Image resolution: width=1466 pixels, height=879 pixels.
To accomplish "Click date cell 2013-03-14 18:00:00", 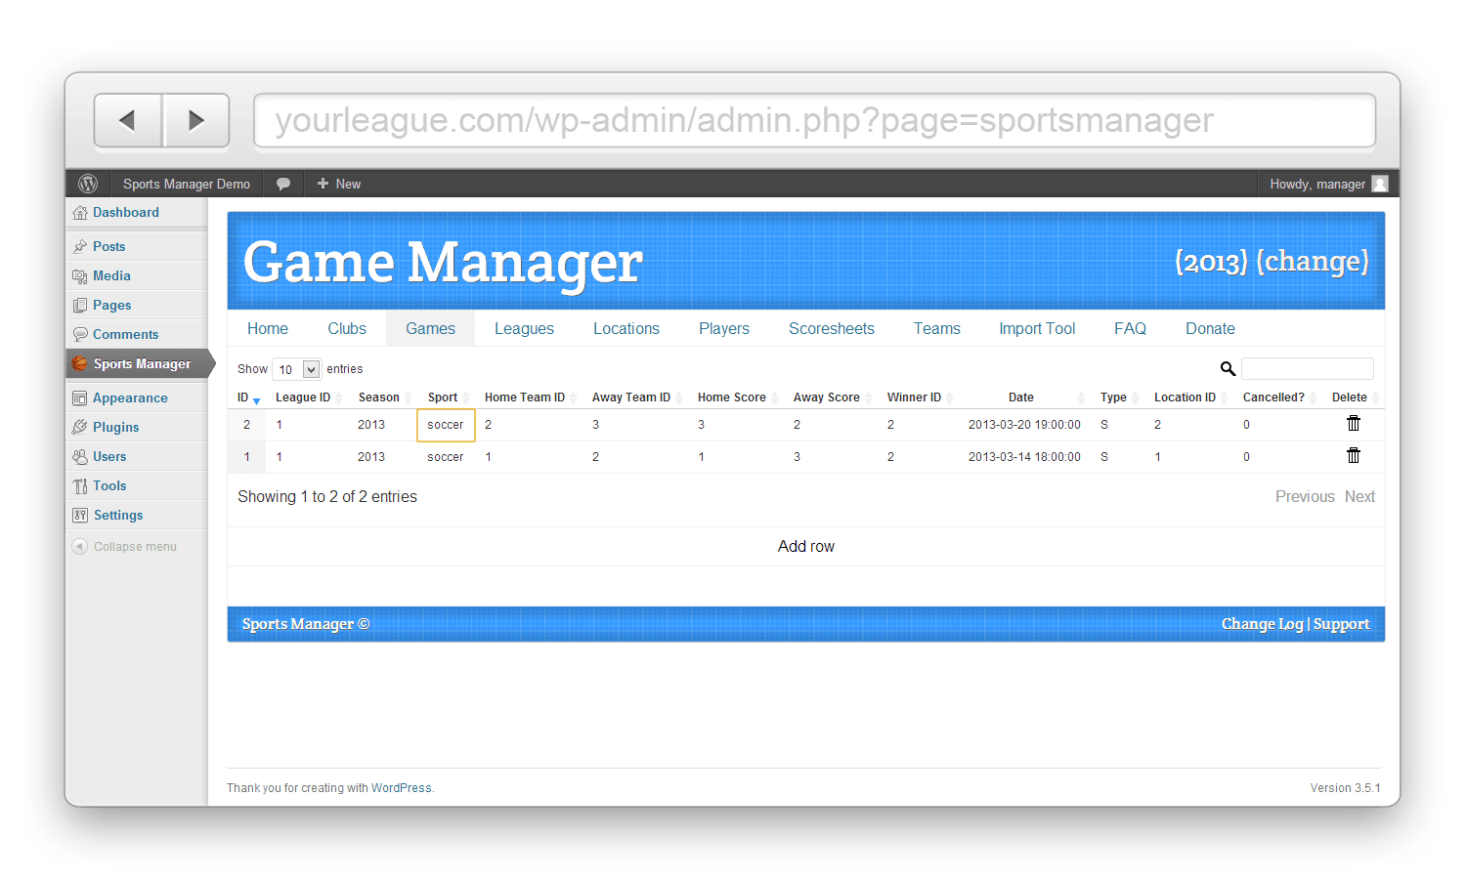I will point(1024,456).
